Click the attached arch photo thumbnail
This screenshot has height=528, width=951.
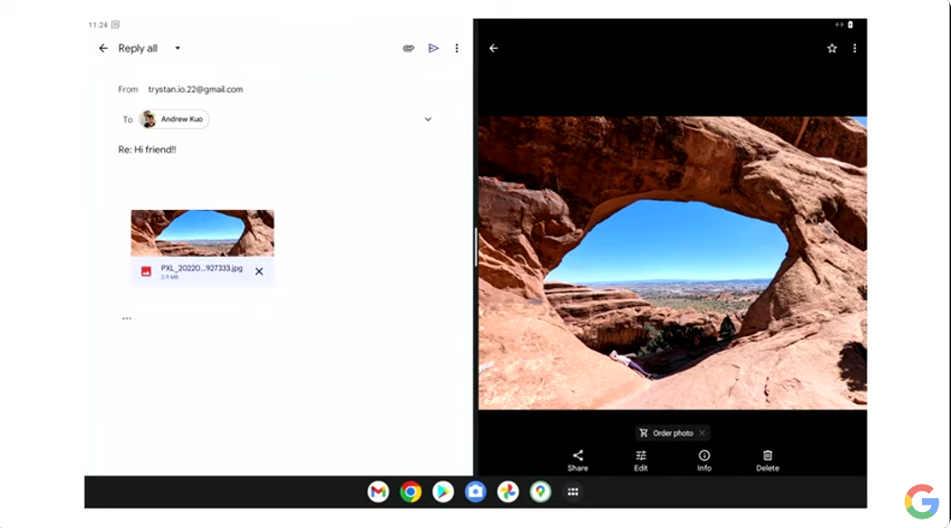tap(202, 232)
